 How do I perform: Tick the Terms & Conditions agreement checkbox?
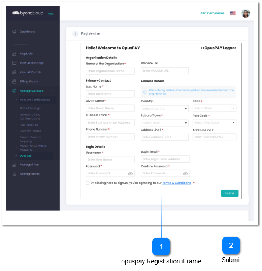[x=87, y=183]
